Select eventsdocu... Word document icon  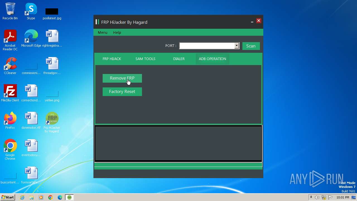[x=31, y=148]
